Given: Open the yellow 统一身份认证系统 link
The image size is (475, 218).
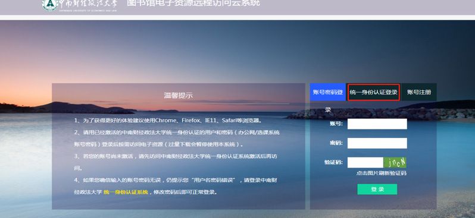Looking at the screenshot, I should tap(126, 192).
